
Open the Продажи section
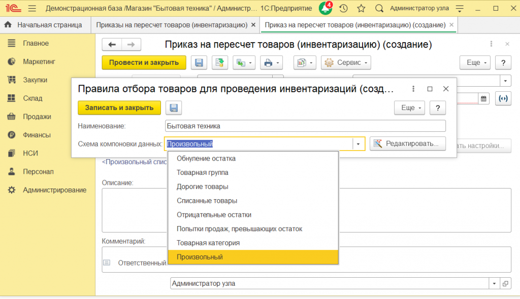[37, 117]
